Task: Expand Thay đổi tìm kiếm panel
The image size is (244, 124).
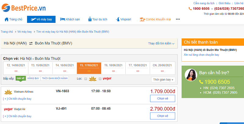Action: (161, 44)
